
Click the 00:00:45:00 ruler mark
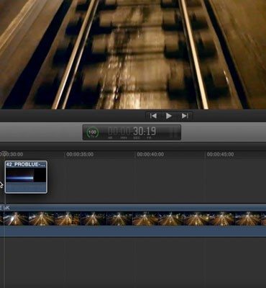coord(220,154)
